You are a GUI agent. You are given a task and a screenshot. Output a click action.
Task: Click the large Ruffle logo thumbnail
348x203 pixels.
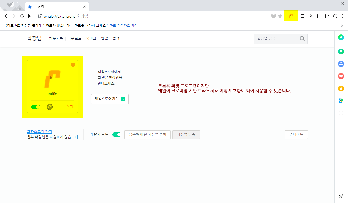52,79
